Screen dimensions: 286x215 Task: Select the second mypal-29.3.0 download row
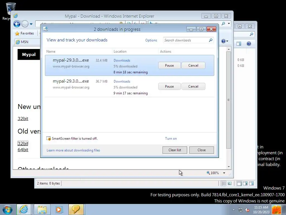pyautogui.click(x=130, y=87)
